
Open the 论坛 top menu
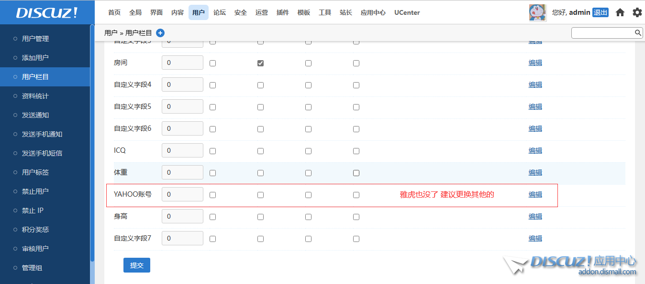220,12
